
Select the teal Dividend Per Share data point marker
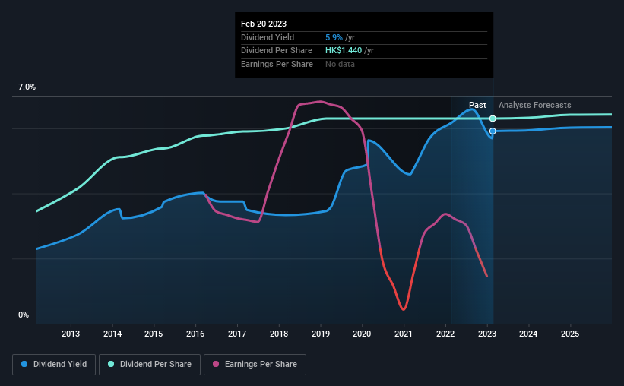tap(493, 119)
